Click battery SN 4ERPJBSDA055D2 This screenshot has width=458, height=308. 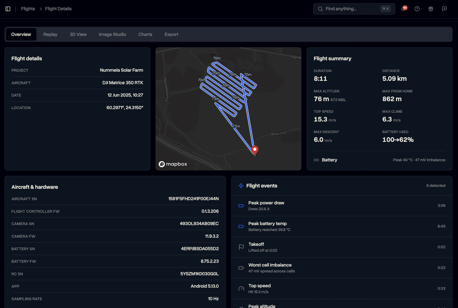pyautogui.click(x=200, y=249)
